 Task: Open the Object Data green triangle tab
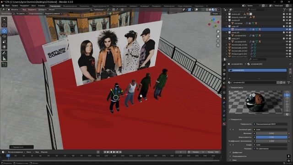[x=224, y=120]
